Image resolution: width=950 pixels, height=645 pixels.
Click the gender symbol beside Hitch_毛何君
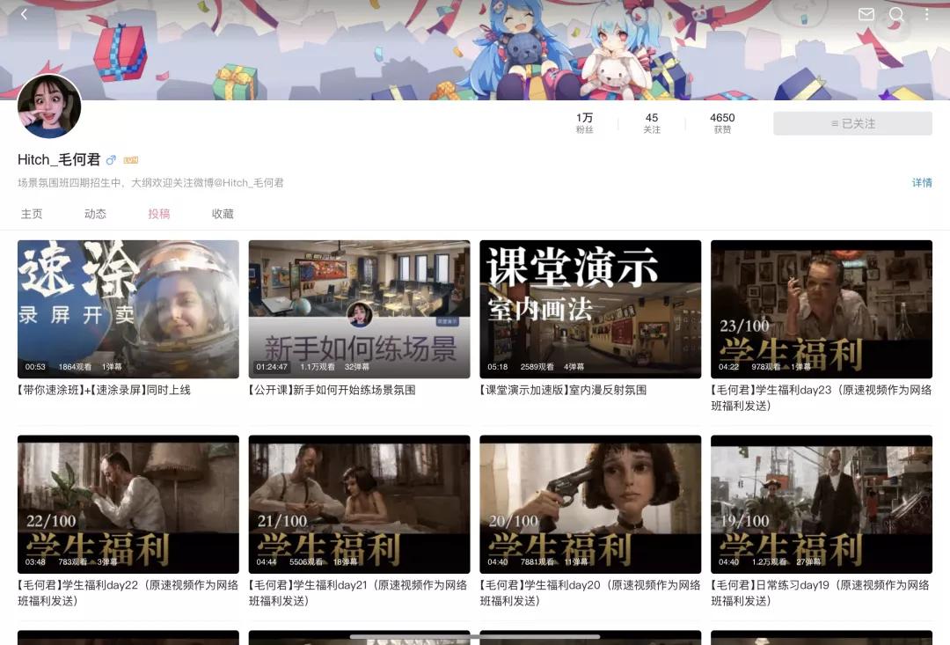(110, 159)
